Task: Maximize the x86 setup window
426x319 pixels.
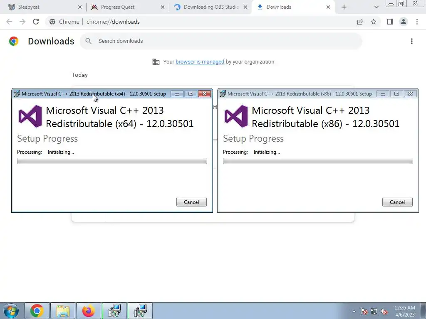Action: [396, 94]
